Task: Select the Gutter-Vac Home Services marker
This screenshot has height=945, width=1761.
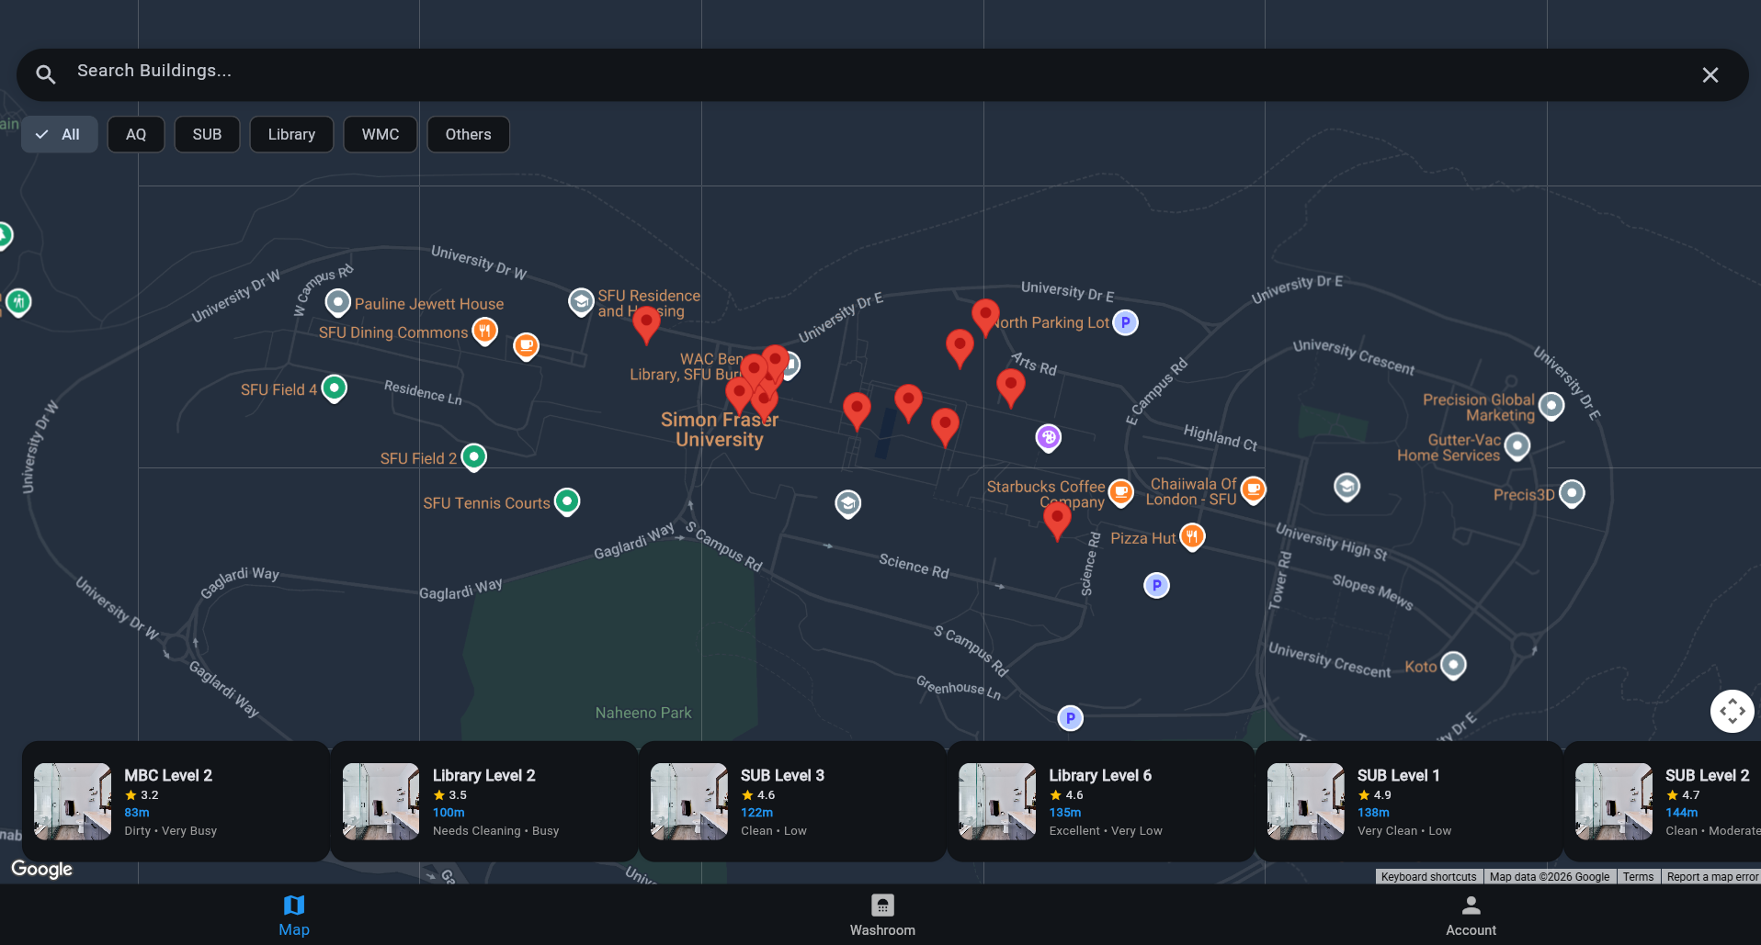Action: (1517, 446)
